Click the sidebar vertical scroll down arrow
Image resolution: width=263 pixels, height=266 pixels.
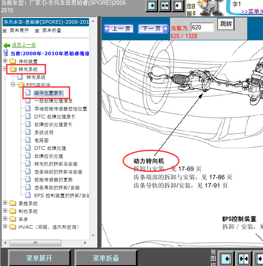pyautogui.click(x=93, y=235)
